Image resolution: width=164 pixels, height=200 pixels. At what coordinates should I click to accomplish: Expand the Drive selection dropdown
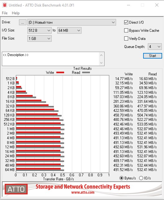(x=72, y=22)
